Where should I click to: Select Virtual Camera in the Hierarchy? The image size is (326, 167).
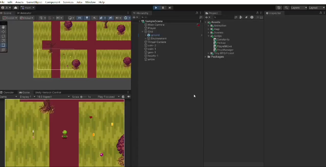pos(157,42)
